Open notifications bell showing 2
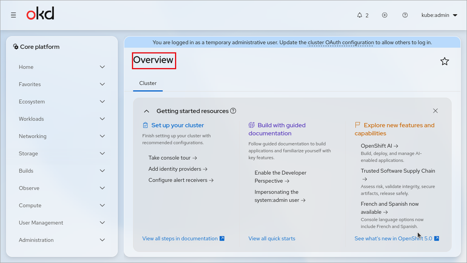 363,15
